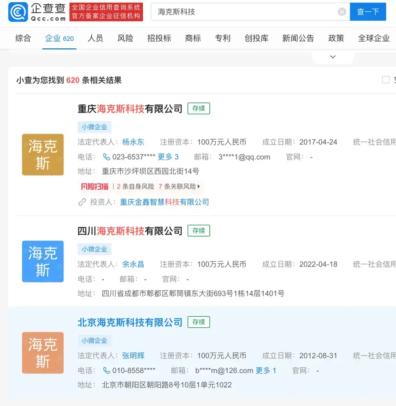Click the investor link chain icon
Viewport: 396px width, 406px height.
click(x=81, y=202)
